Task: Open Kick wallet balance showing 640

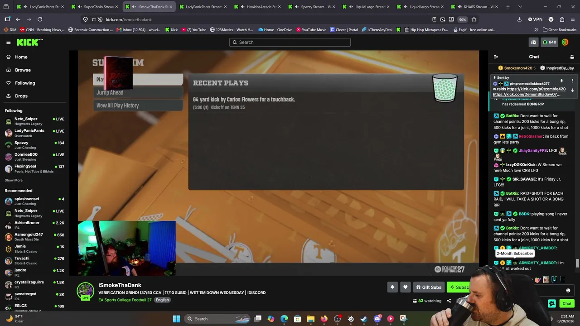Action: click(x=550, y=42)
